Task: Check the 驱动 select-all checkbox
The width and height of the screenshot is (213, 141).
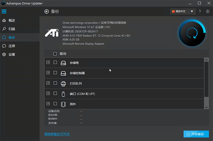Action: pos(55,54)
